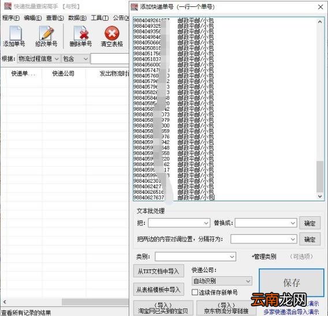Click the 查看所有记录的结果 status text
328x316 pixels.
click(x=26, y=313)
